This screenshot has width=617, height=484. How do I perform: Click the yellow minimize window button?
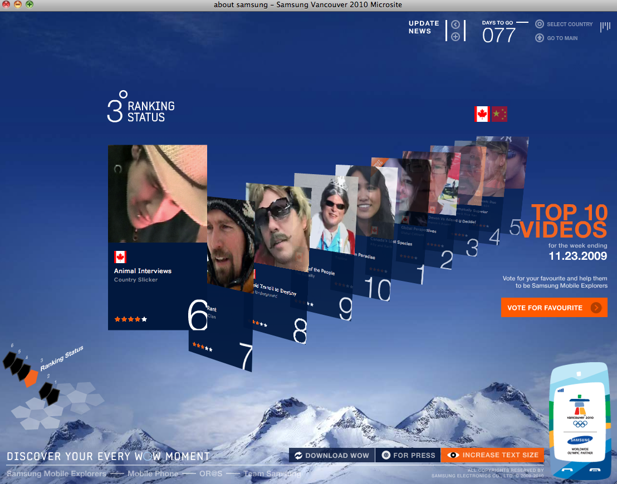[18, 4]
